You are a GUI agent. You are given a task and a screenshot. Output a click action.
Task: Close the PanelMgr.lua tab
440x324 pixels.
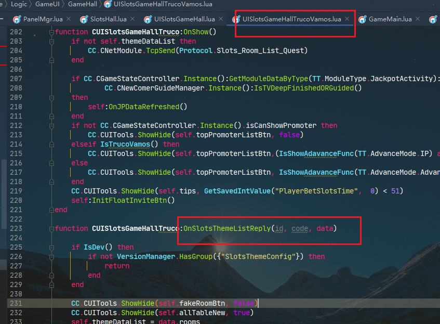coord(68,19)
